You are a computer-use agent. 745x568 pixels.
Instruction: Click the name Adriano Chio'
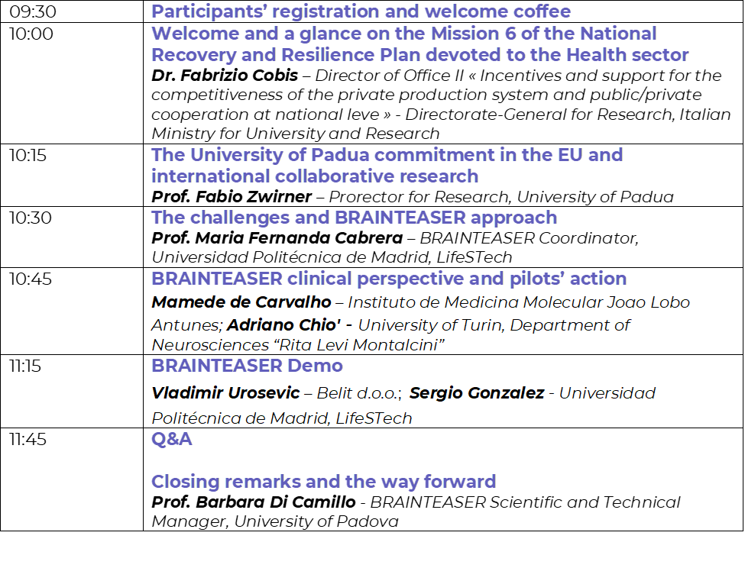(283, 325)
